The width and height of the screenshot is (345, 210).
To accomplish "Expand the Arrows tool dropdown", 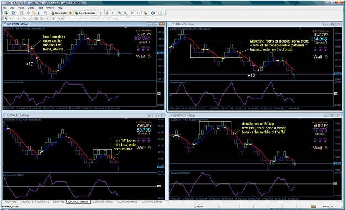I will (62, 18).
